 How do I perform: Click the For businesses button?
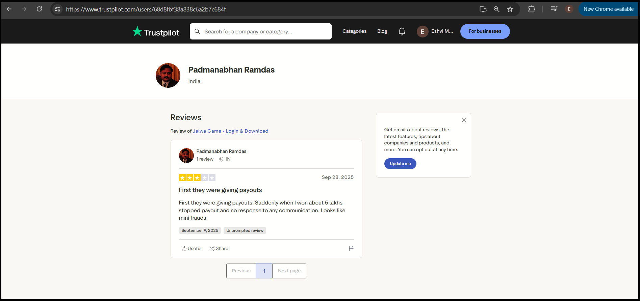coord(485,31)
